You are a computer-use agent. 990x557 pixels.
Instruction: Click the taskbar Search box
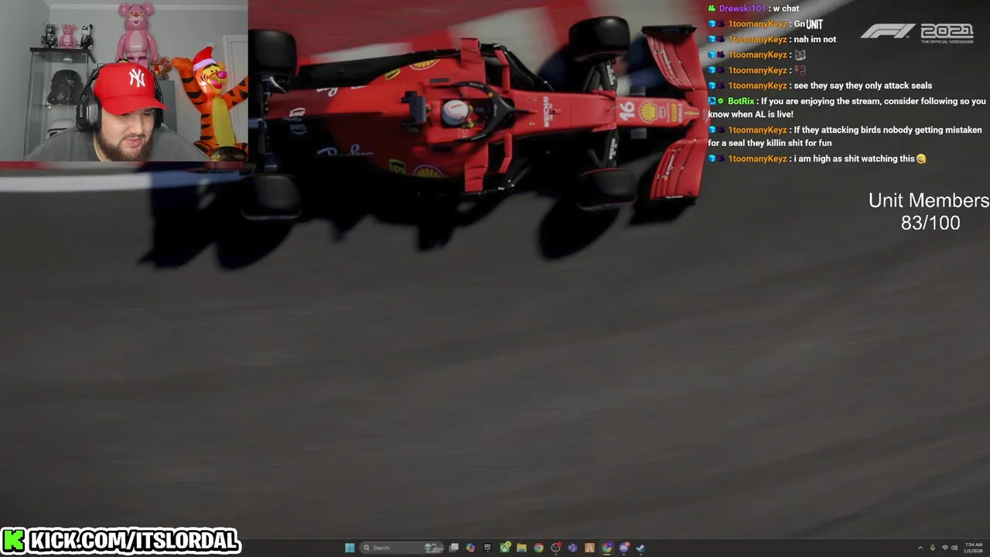(x=401, y=548)
